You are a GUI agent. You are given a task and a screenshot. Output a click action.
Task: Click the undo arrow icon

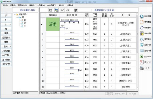(x=62, y=10)
